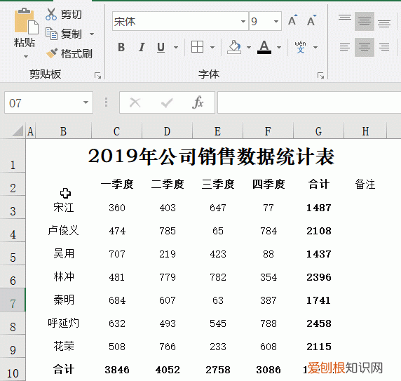
Task: Click the Copy icon
Action: (x=51, y=34)
